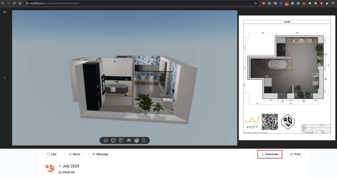This screenshot has height=177, width=337.
Task: Select the plain wireframe cube view icon
Action: coord(121,141)
